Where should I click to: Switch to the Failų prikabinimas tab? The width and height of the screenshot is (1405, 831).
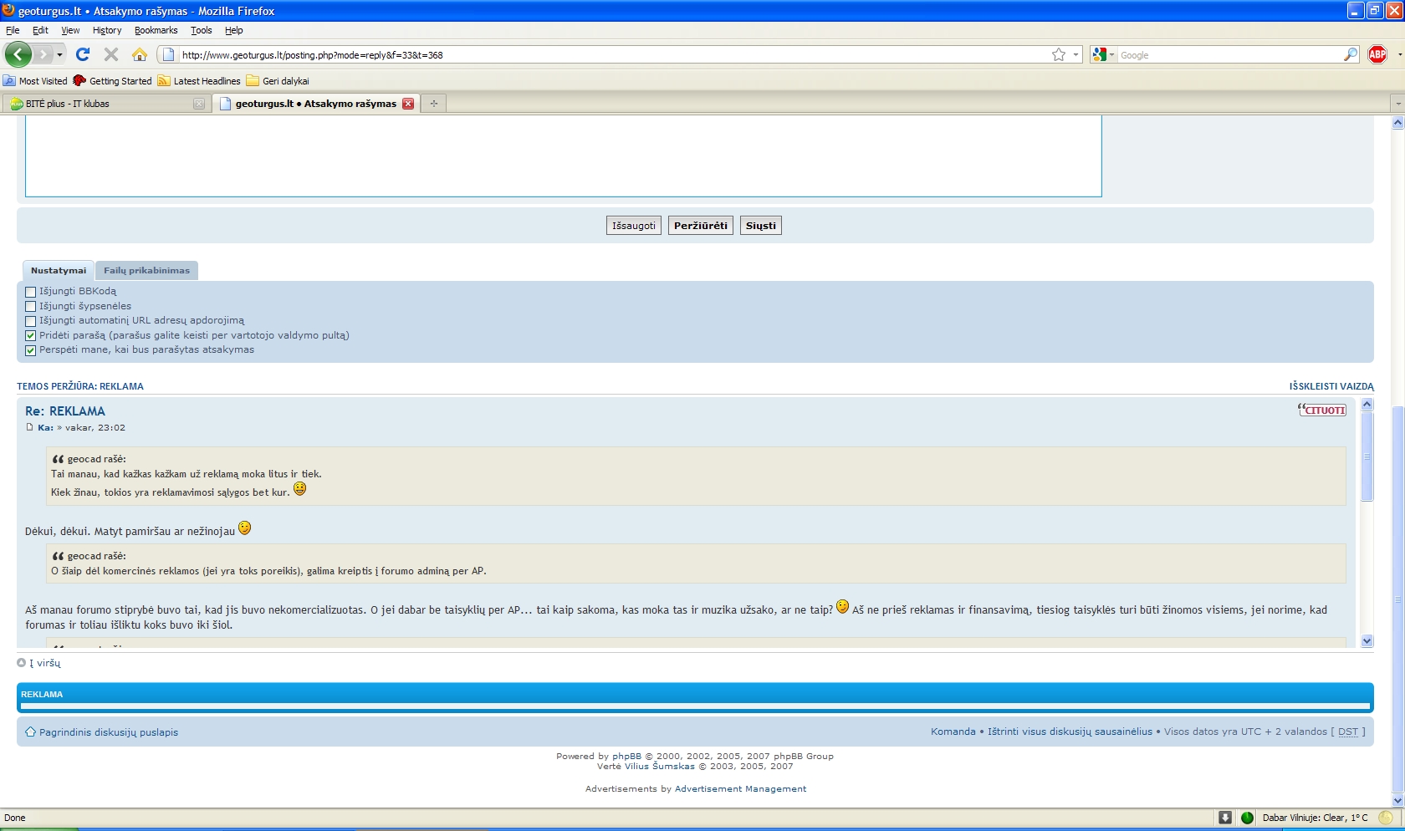[146, 270]
